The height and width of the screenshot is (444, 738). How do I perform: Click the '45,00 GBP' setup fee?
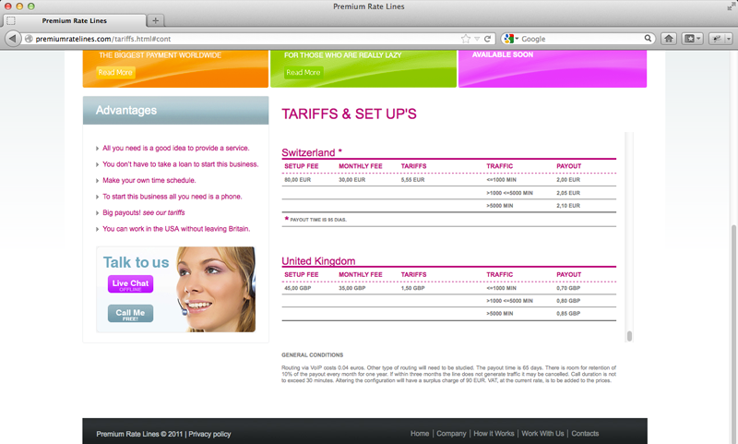coord(297,288)
